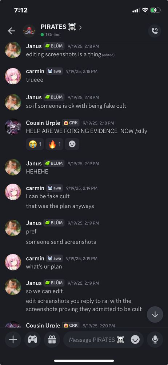Open the game controller activities button

tap(32, 339)
